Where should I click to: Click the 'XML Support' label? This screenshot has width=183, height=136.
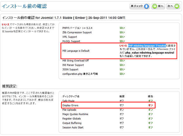coord(70,37)
